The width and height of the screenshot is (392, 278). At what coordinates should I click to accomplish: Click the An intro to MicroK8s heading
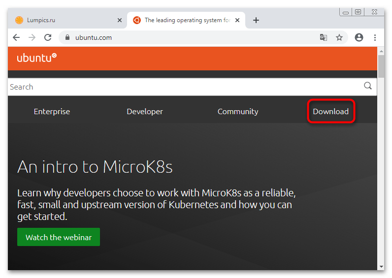point(95,167)
